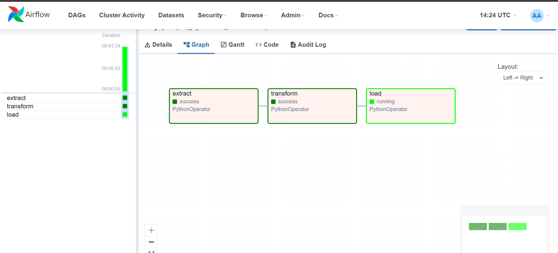Click the extract task status square in grid
Image resolution: width=558 pixels, height=253 pixels.
[x=125, y=98]
